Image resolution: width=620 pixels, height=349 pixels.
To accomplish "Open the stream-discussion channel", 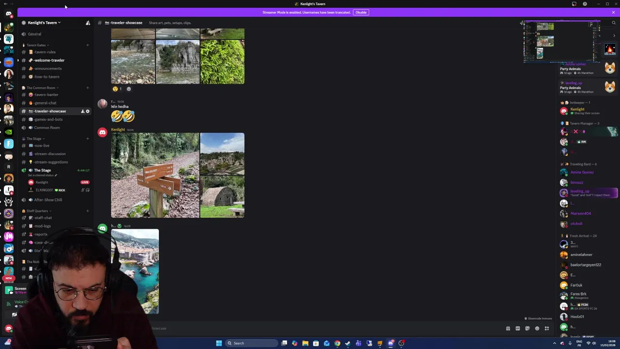I will 55,154.
